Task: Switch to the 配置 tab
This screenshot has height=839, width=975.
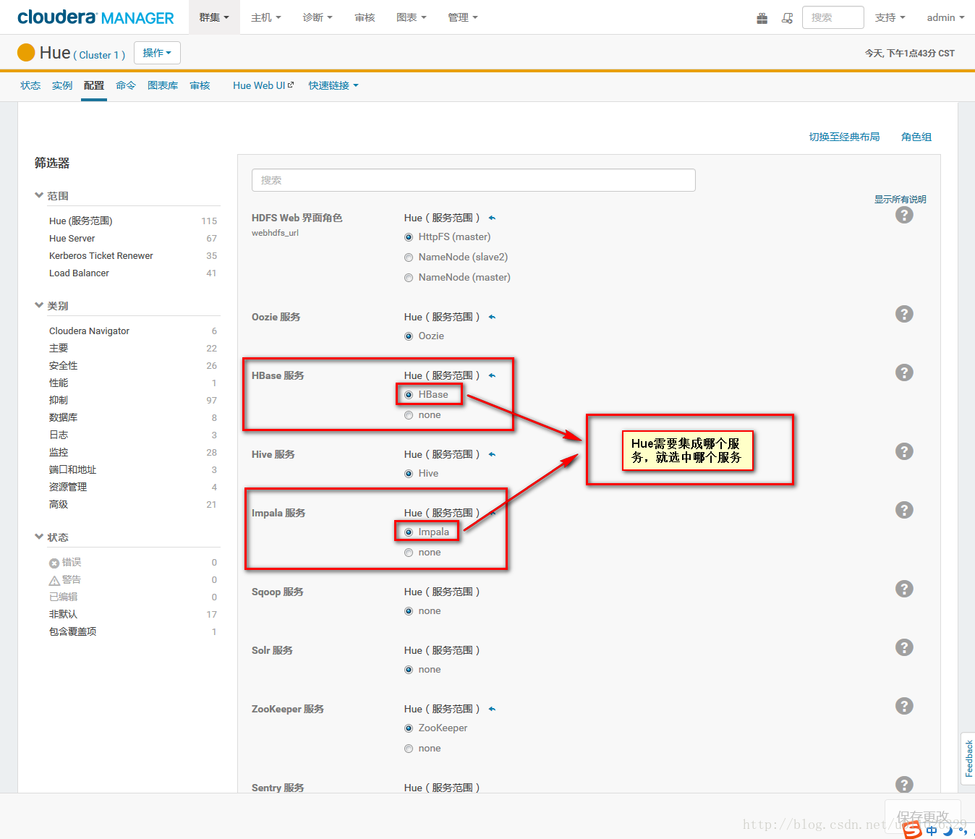Action: point(94,85)
